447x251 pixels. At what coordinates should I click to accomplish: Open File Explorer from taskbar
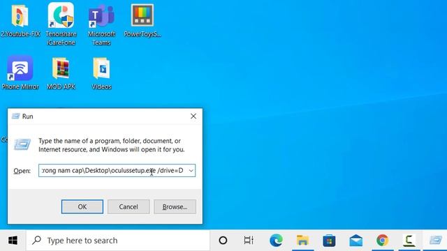(302, 241)
